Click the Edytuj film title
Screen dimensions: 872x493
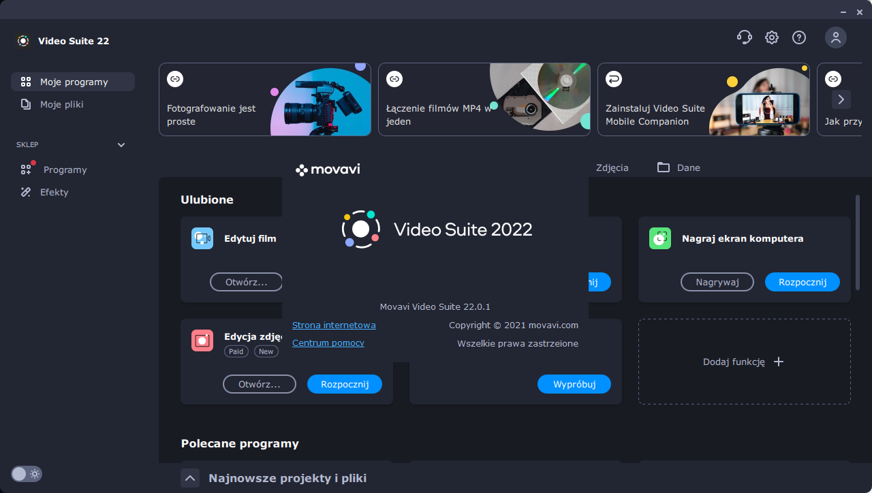click(x=250, y=238)
